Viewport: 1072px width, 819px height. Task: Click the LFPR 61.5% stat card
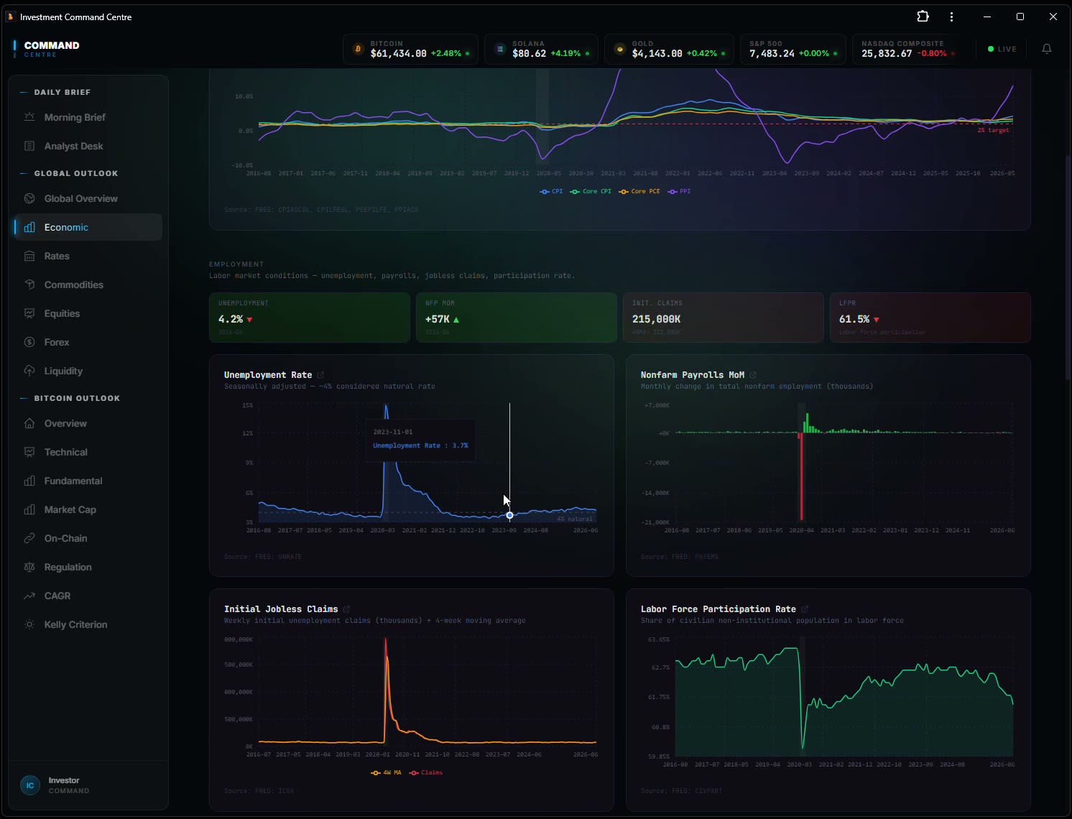(930, 318)
